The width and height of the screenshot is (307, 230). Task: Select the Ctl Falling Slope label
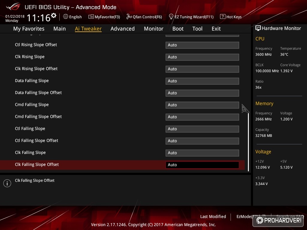pyautogui.click(x=30, y=129)
